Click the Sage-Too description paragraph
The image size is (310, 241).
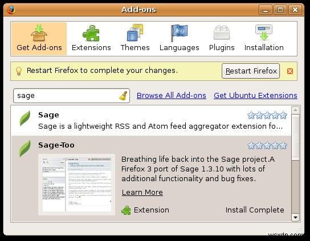pyautogui.click(x=198, y=169)
